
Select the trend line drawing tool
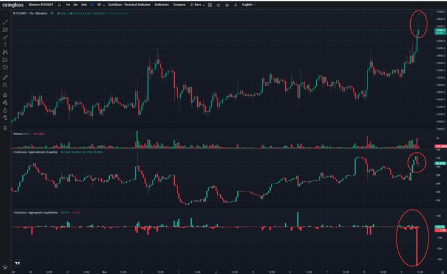point(5,22)
